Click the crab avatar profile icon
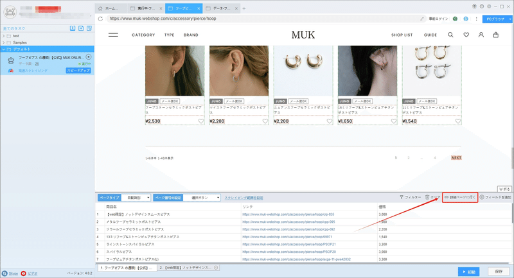514x278 pixels. point(10,12)
